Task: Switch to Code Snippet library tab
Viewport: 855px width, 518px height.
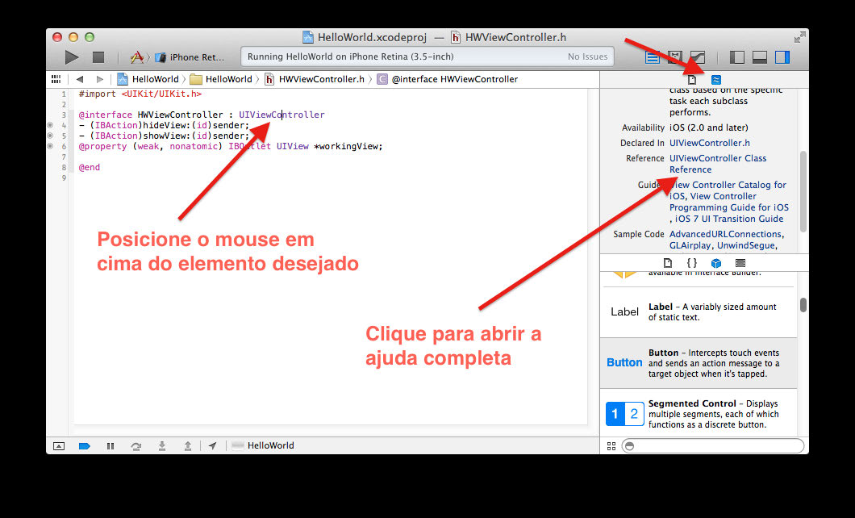Action: 691,263
